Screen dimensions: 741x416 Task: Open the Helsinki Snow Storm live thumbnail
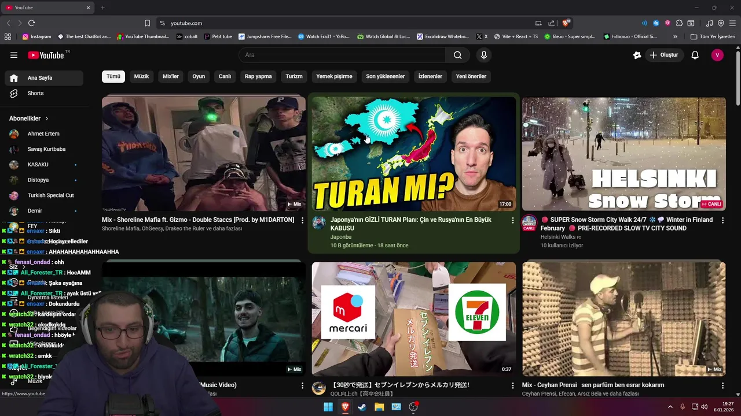click(x=623, y=154)
